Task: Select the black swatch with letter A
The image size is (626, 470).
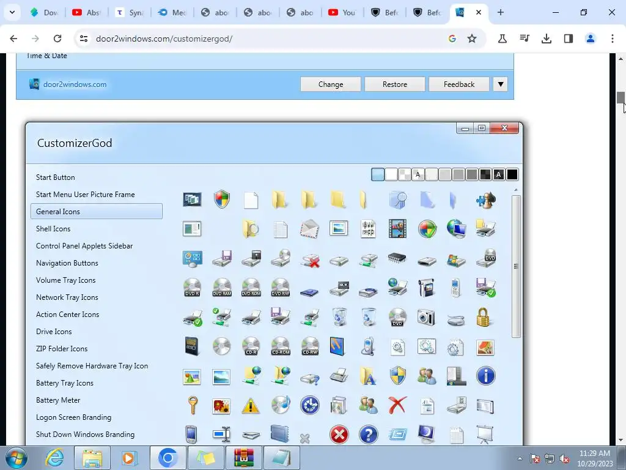Action: point(499,174)
